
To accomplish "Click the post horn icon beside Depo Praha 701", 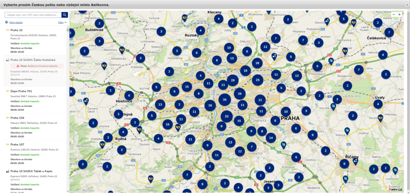I will pos(7,91).
